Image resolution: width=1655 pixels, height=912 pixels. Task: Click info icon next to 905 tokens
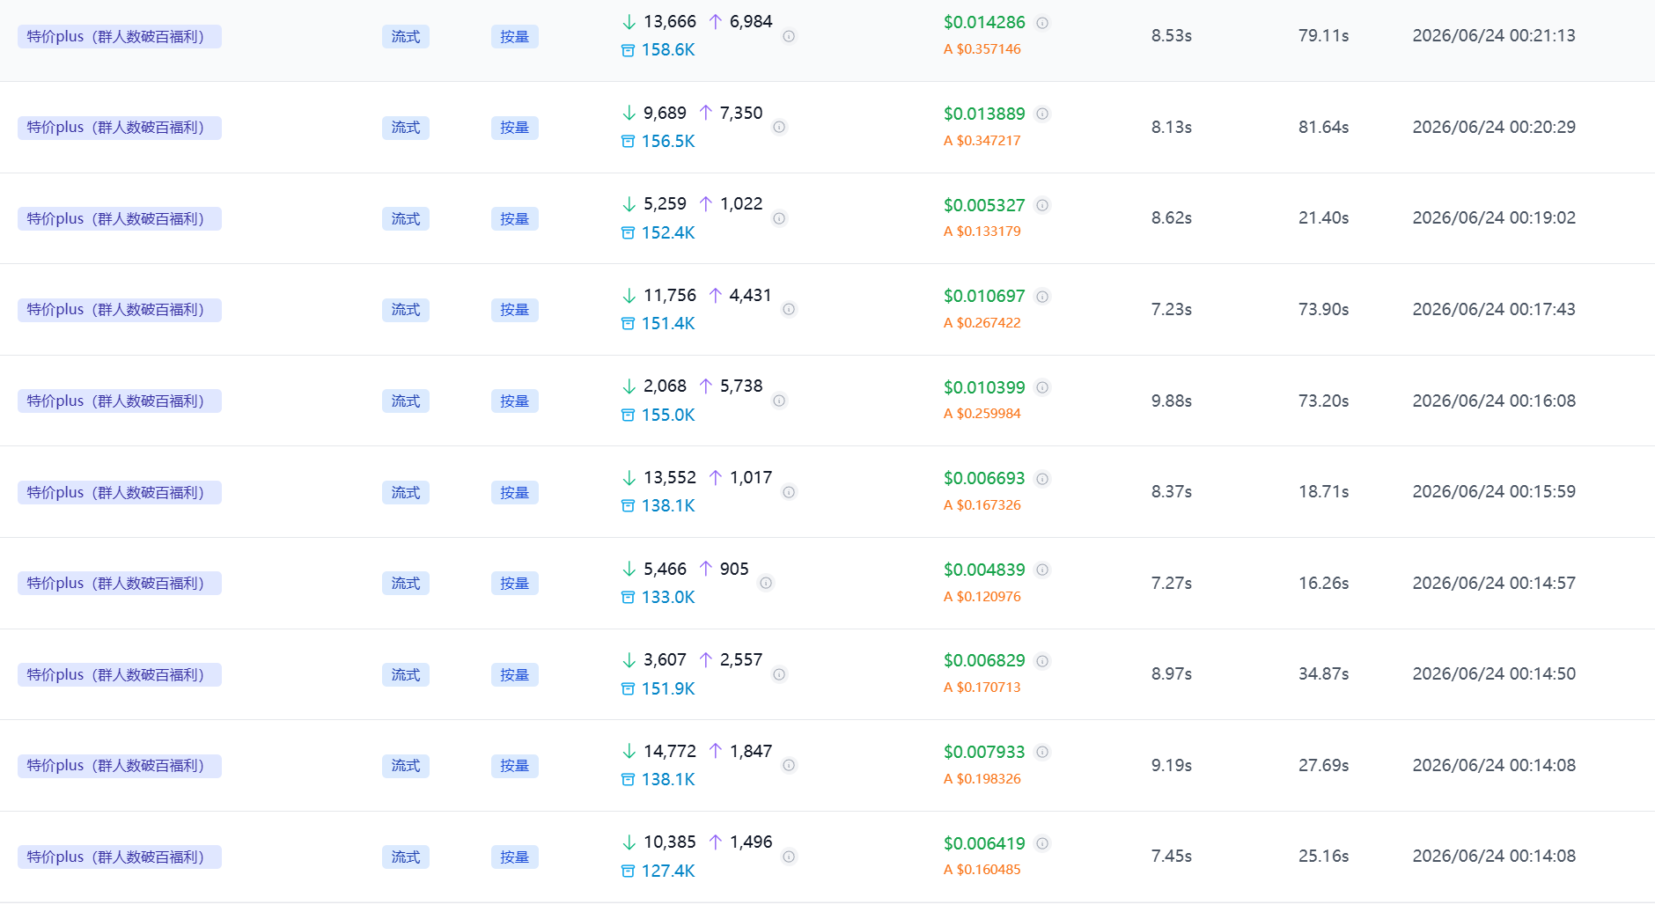coord(766,583)
